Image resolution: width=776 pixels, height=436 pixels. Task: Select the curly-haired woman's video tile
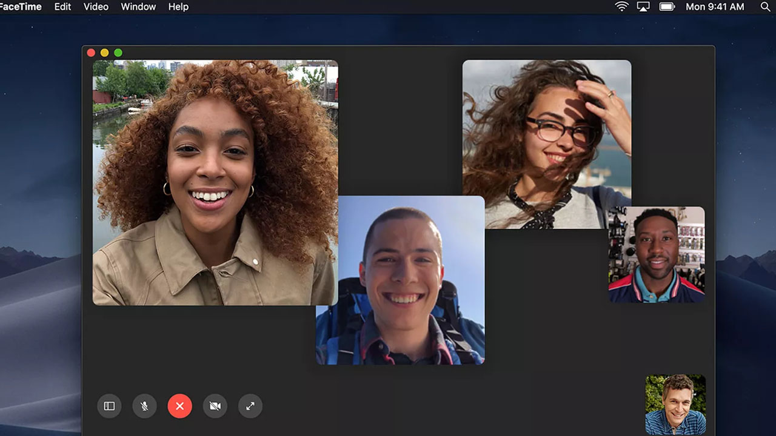[215, 182]
